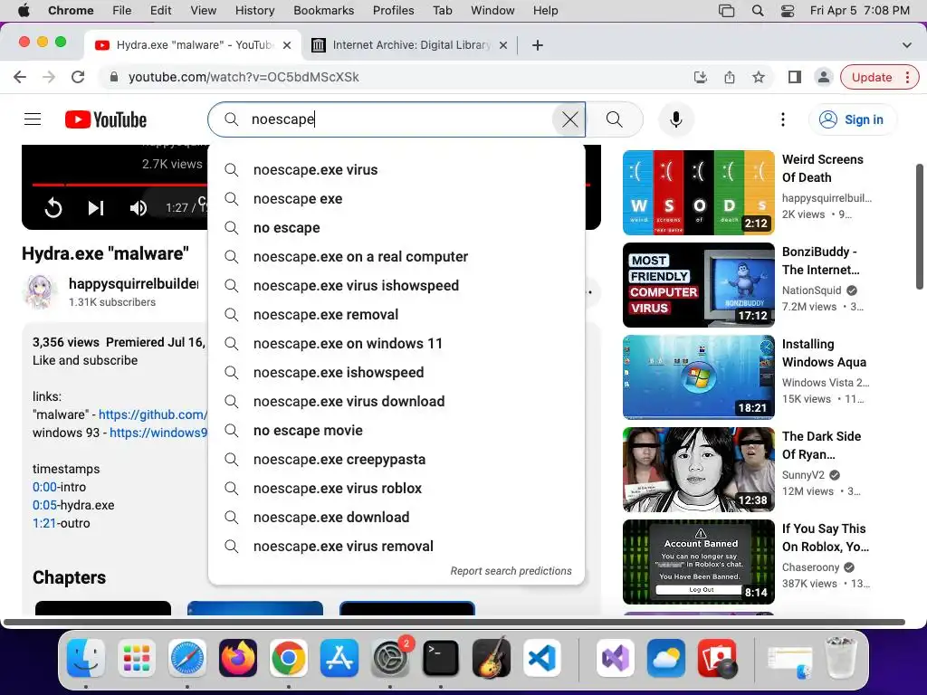
Task: Click Report search predictions
Action: click(511, 571)
